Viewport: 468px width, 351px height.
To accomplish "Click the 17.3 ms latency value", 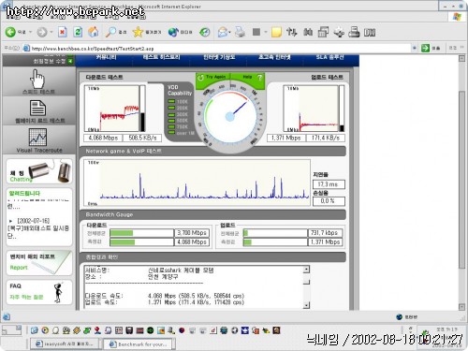I will tap(329, 184).
